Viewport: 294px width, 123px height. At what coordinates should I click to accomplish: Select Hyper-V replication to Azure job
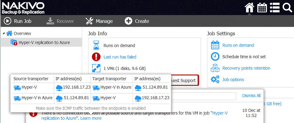[x=44, y=43]
